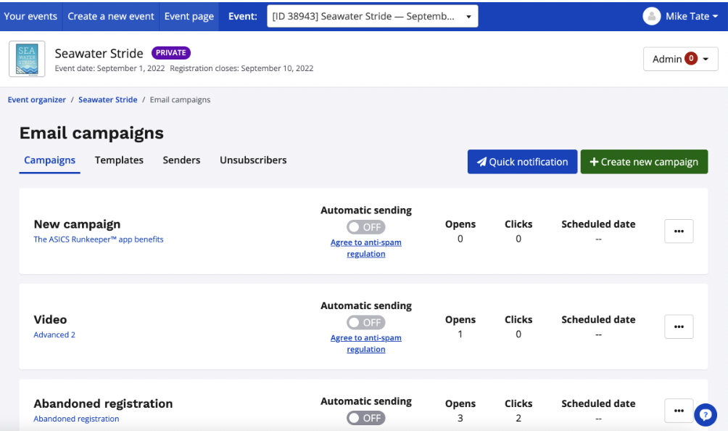
Task: Click the user avatar icon beside Mike Tate
Action: (x=651, y=16)
